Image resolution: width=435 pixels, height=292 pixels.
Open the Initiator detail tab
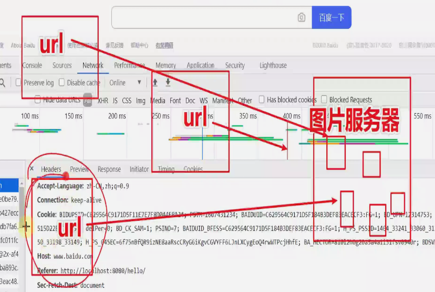pos(139,169)
